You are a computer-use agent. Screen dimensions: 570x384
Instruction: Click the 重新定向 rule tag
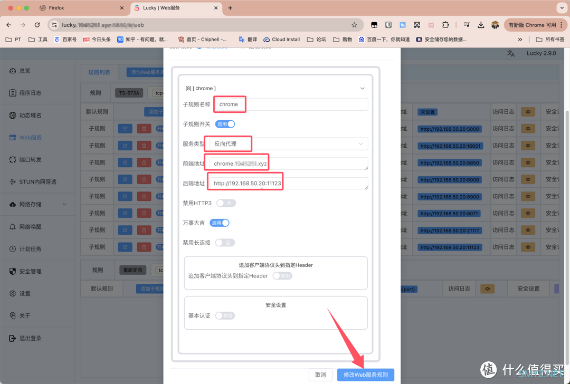coord(132,270)
